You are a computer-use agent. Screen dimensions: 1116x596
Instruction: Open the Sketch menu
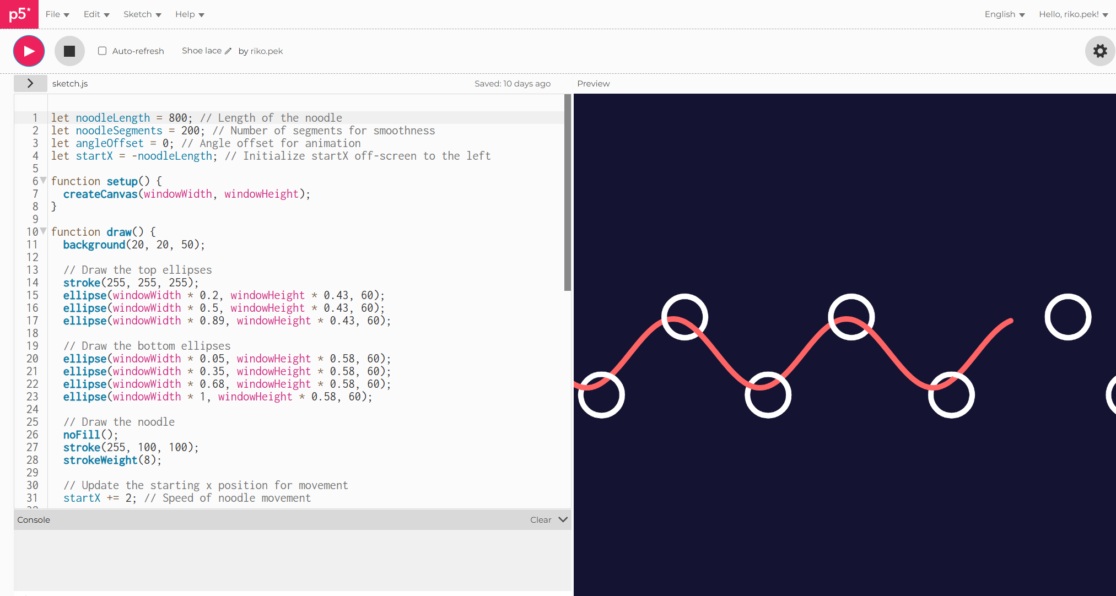click(x=142, y=14)
